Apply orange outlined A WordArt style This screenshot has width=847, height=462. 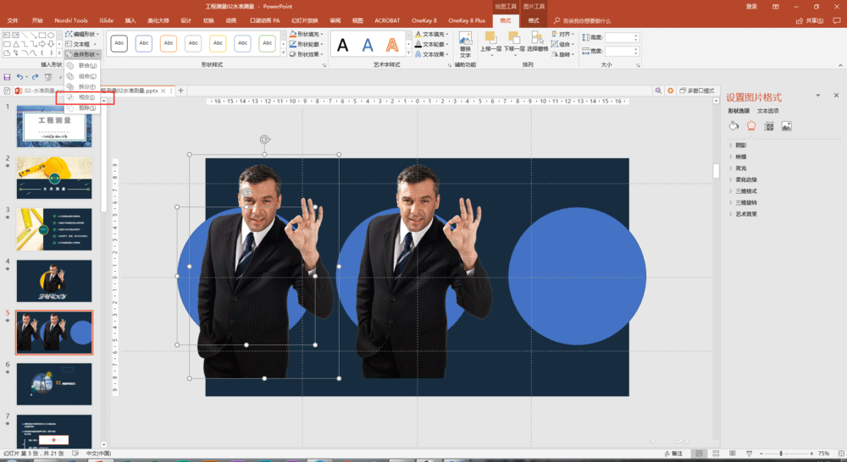(392, 45)
